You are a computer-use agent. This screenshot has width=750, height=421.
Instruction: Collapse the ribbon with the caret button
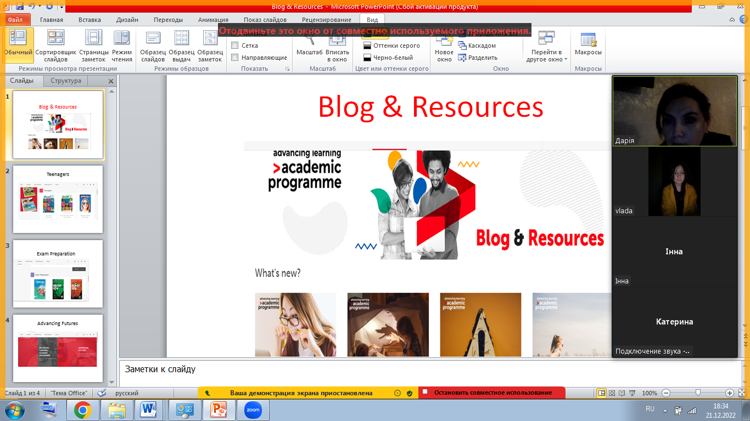[732, 19]
